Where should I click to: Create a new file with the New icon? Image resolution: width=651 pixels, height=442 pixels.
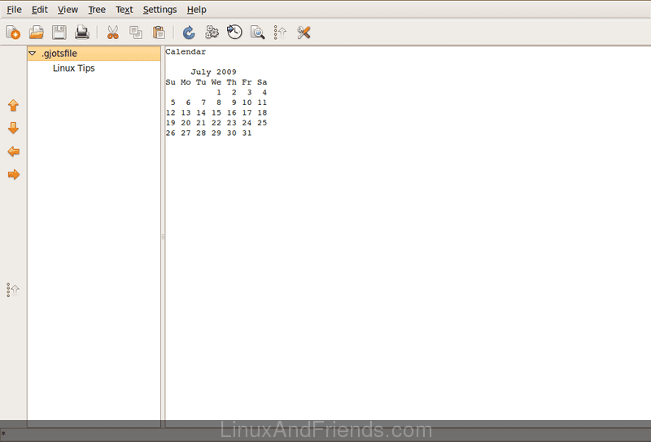13,33
